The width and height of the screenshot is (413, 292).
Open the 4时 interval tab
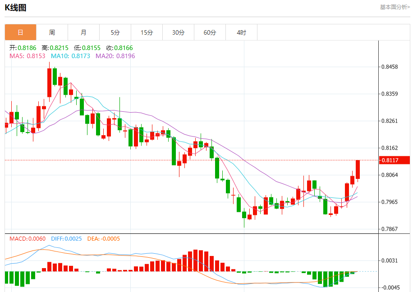pos(242,32)
